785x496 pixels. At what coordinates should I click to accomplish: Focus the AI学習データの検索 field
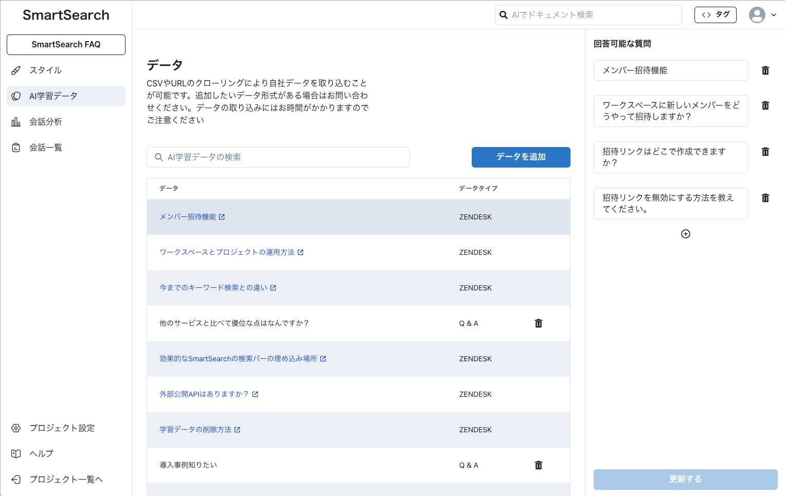tap(278, 157)
